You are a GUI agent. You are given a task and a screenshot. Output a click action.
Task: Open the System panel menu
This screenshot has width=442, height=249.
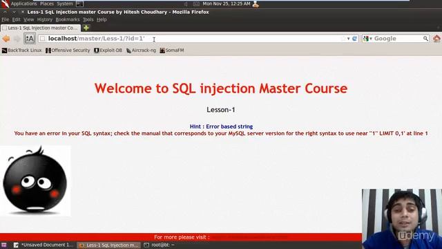(x=65, y=3)
